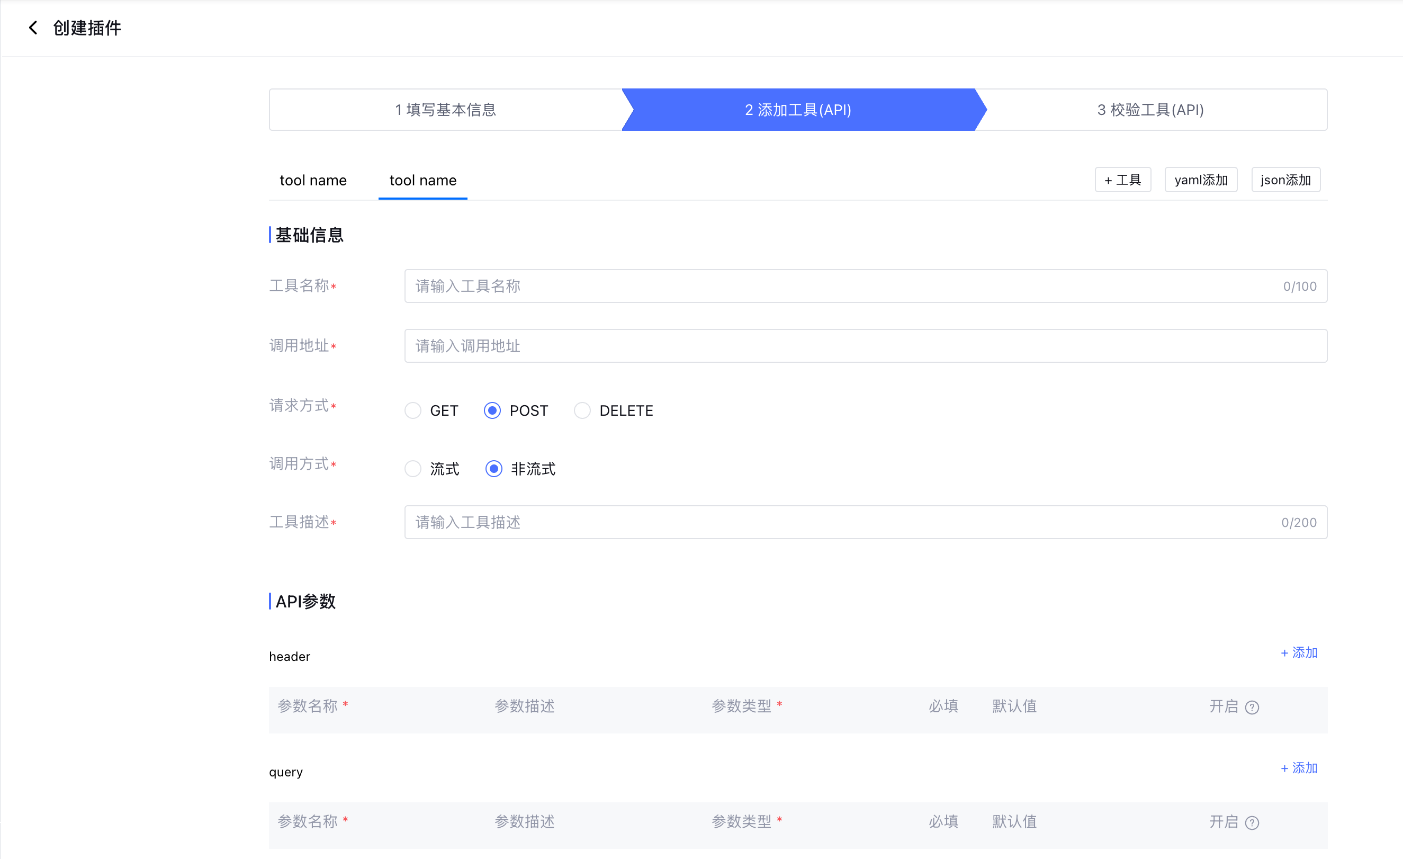Click help icon next to header 开启
This screenshot has width=1403, height=859.
[1252, 707]
